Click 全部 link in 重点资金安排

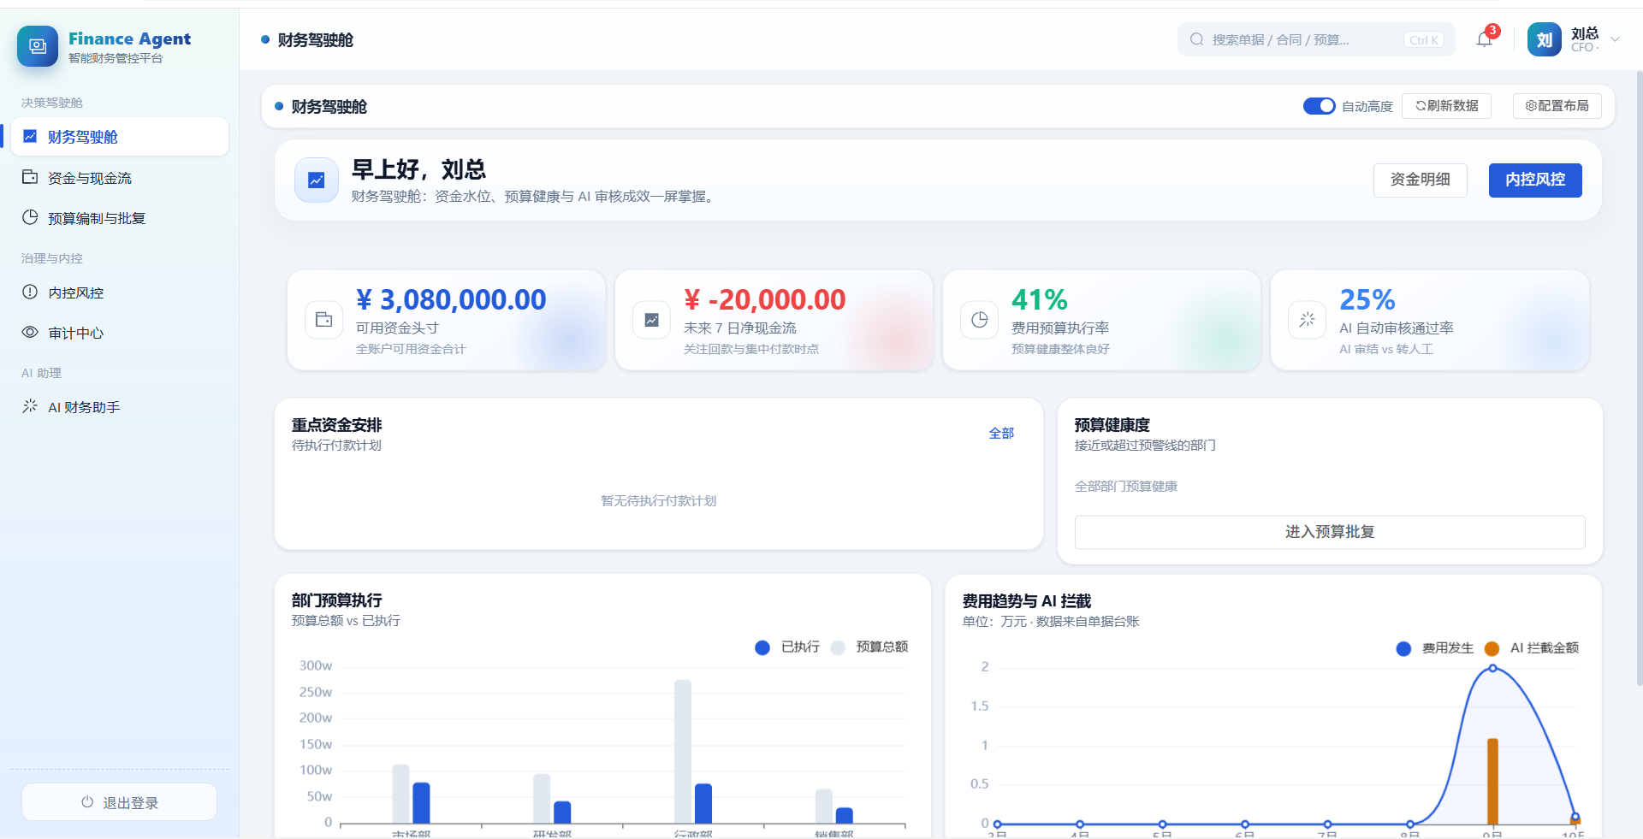(x=1001, y=434)
